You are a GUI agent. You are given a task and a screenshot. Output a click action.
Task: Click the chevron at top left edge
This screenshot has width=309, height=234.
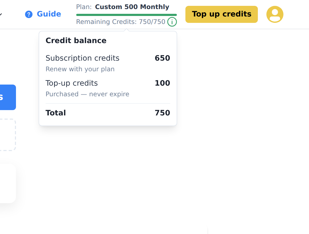tap(1, 14)
